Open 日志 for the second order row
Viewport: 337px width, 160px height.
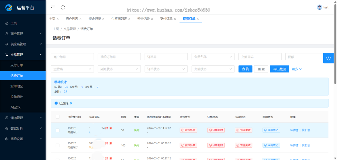tap(306, 145)
